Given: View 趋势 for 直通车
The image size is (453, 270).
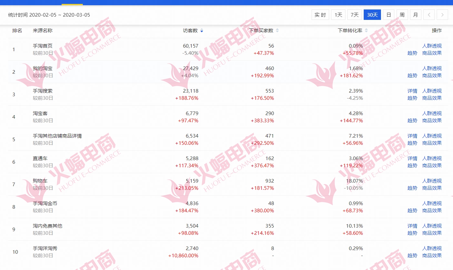Looking at the screenshot, I should click(412, 166).
